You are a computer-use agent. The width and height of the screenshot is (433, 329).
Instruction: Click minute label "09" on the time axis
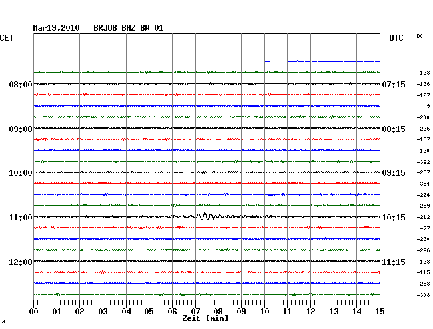241,312
